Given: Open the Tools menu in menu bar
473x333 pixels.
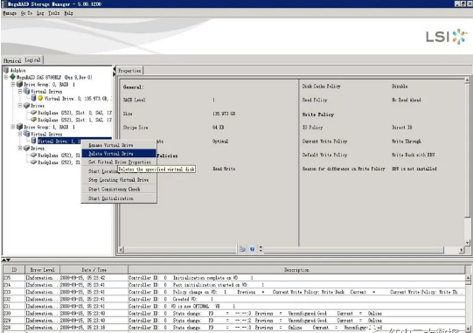Looking at the screenshot, I should point(53,13).
